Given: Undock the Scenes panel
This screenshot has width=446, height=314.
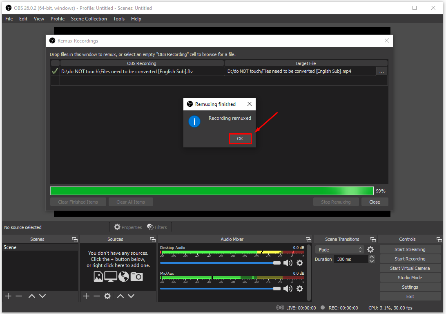Looking at the screenshot, I should pos(75,239).
